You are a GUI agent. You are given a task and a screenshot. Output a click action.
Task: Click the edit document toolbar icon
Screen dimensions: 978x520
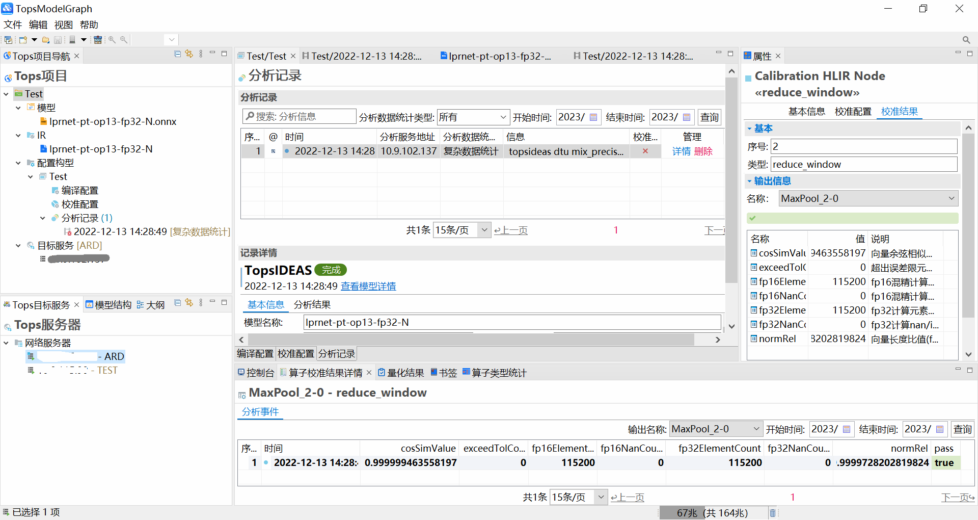coord(8,40)
